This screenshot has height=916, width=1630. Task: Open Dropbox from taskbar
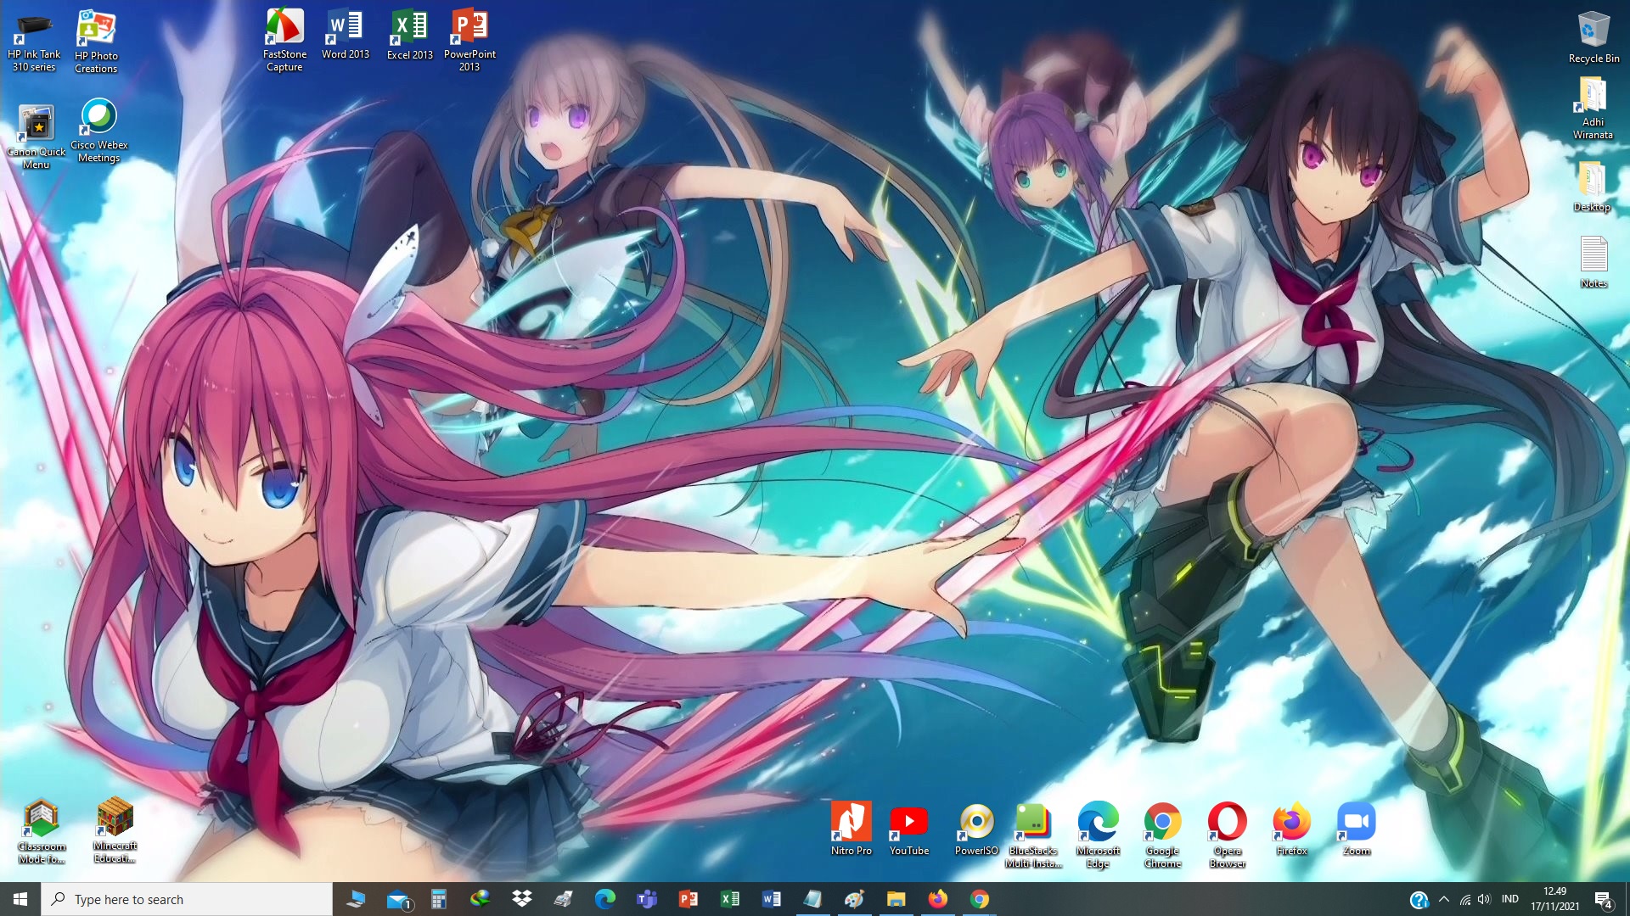click(522, 899)
